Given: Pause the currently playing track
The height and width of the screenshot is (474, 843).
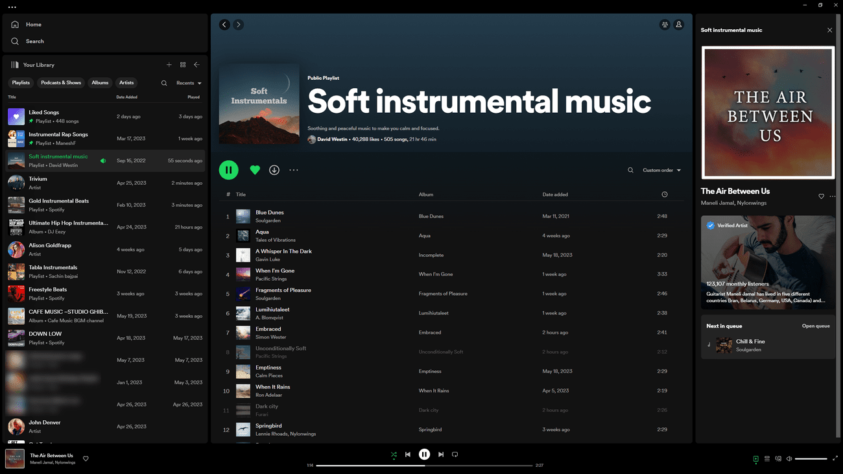Looking at the screenshot, I should tap(424, 454).
